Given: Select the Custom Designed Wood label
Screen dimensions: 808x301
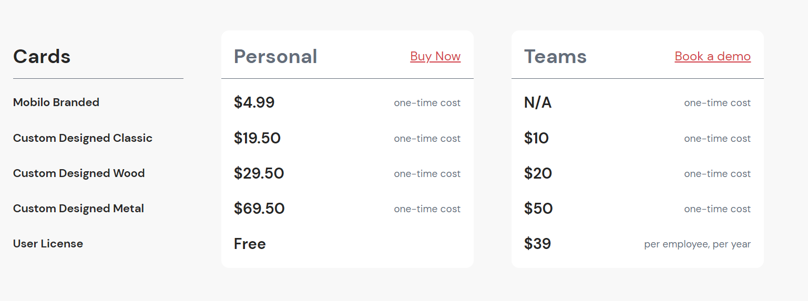Looking at the screenshot, I should point(79,173).
